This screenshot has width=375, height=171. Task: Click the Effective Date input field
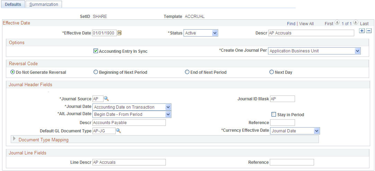click(x=104, y=33)
